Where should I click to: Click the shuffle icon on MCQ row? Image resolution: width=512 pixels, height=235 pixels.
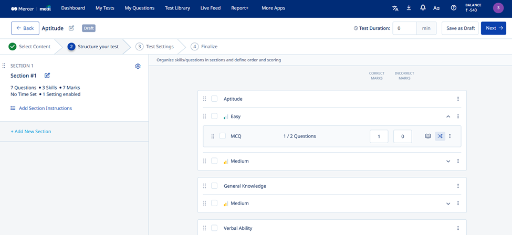(440, 136)
